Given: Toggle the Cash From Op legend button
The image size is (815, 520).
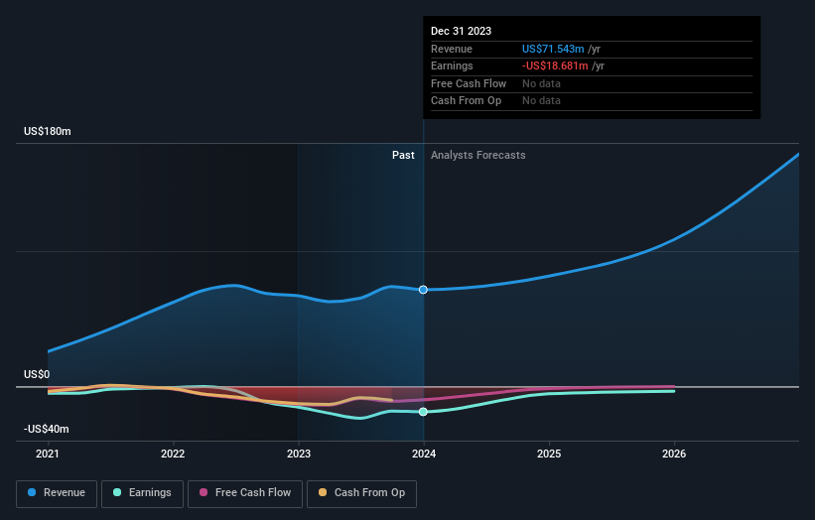Looking at the screenshot, I should (361, 493).
